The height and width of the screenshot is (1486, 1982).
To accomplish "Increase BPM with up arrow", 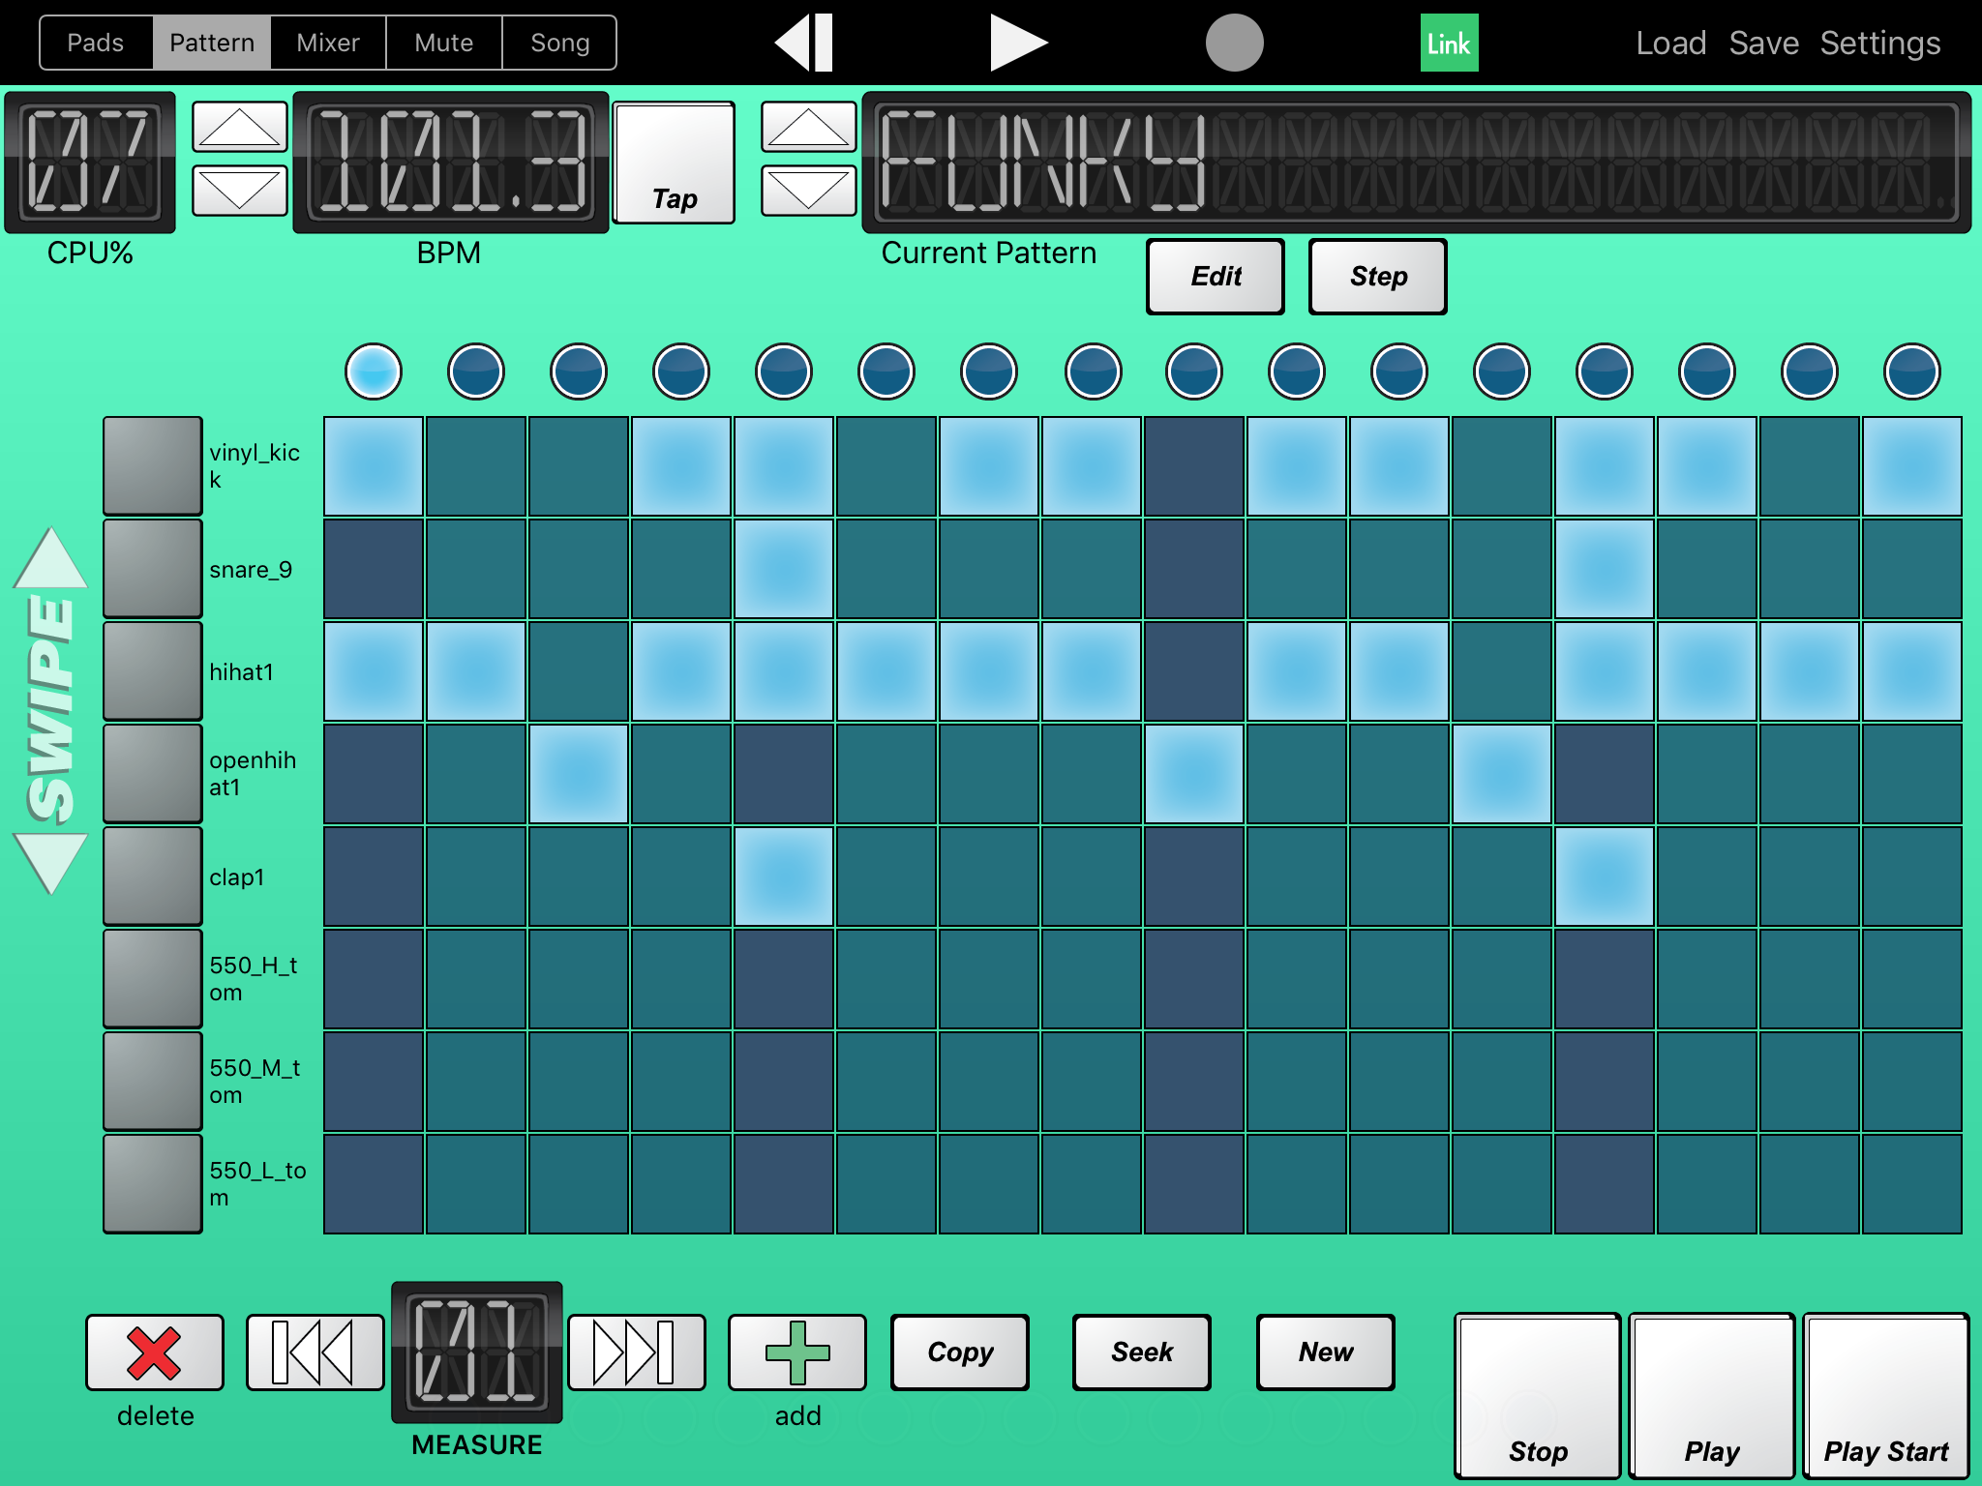I will [240, 127].
